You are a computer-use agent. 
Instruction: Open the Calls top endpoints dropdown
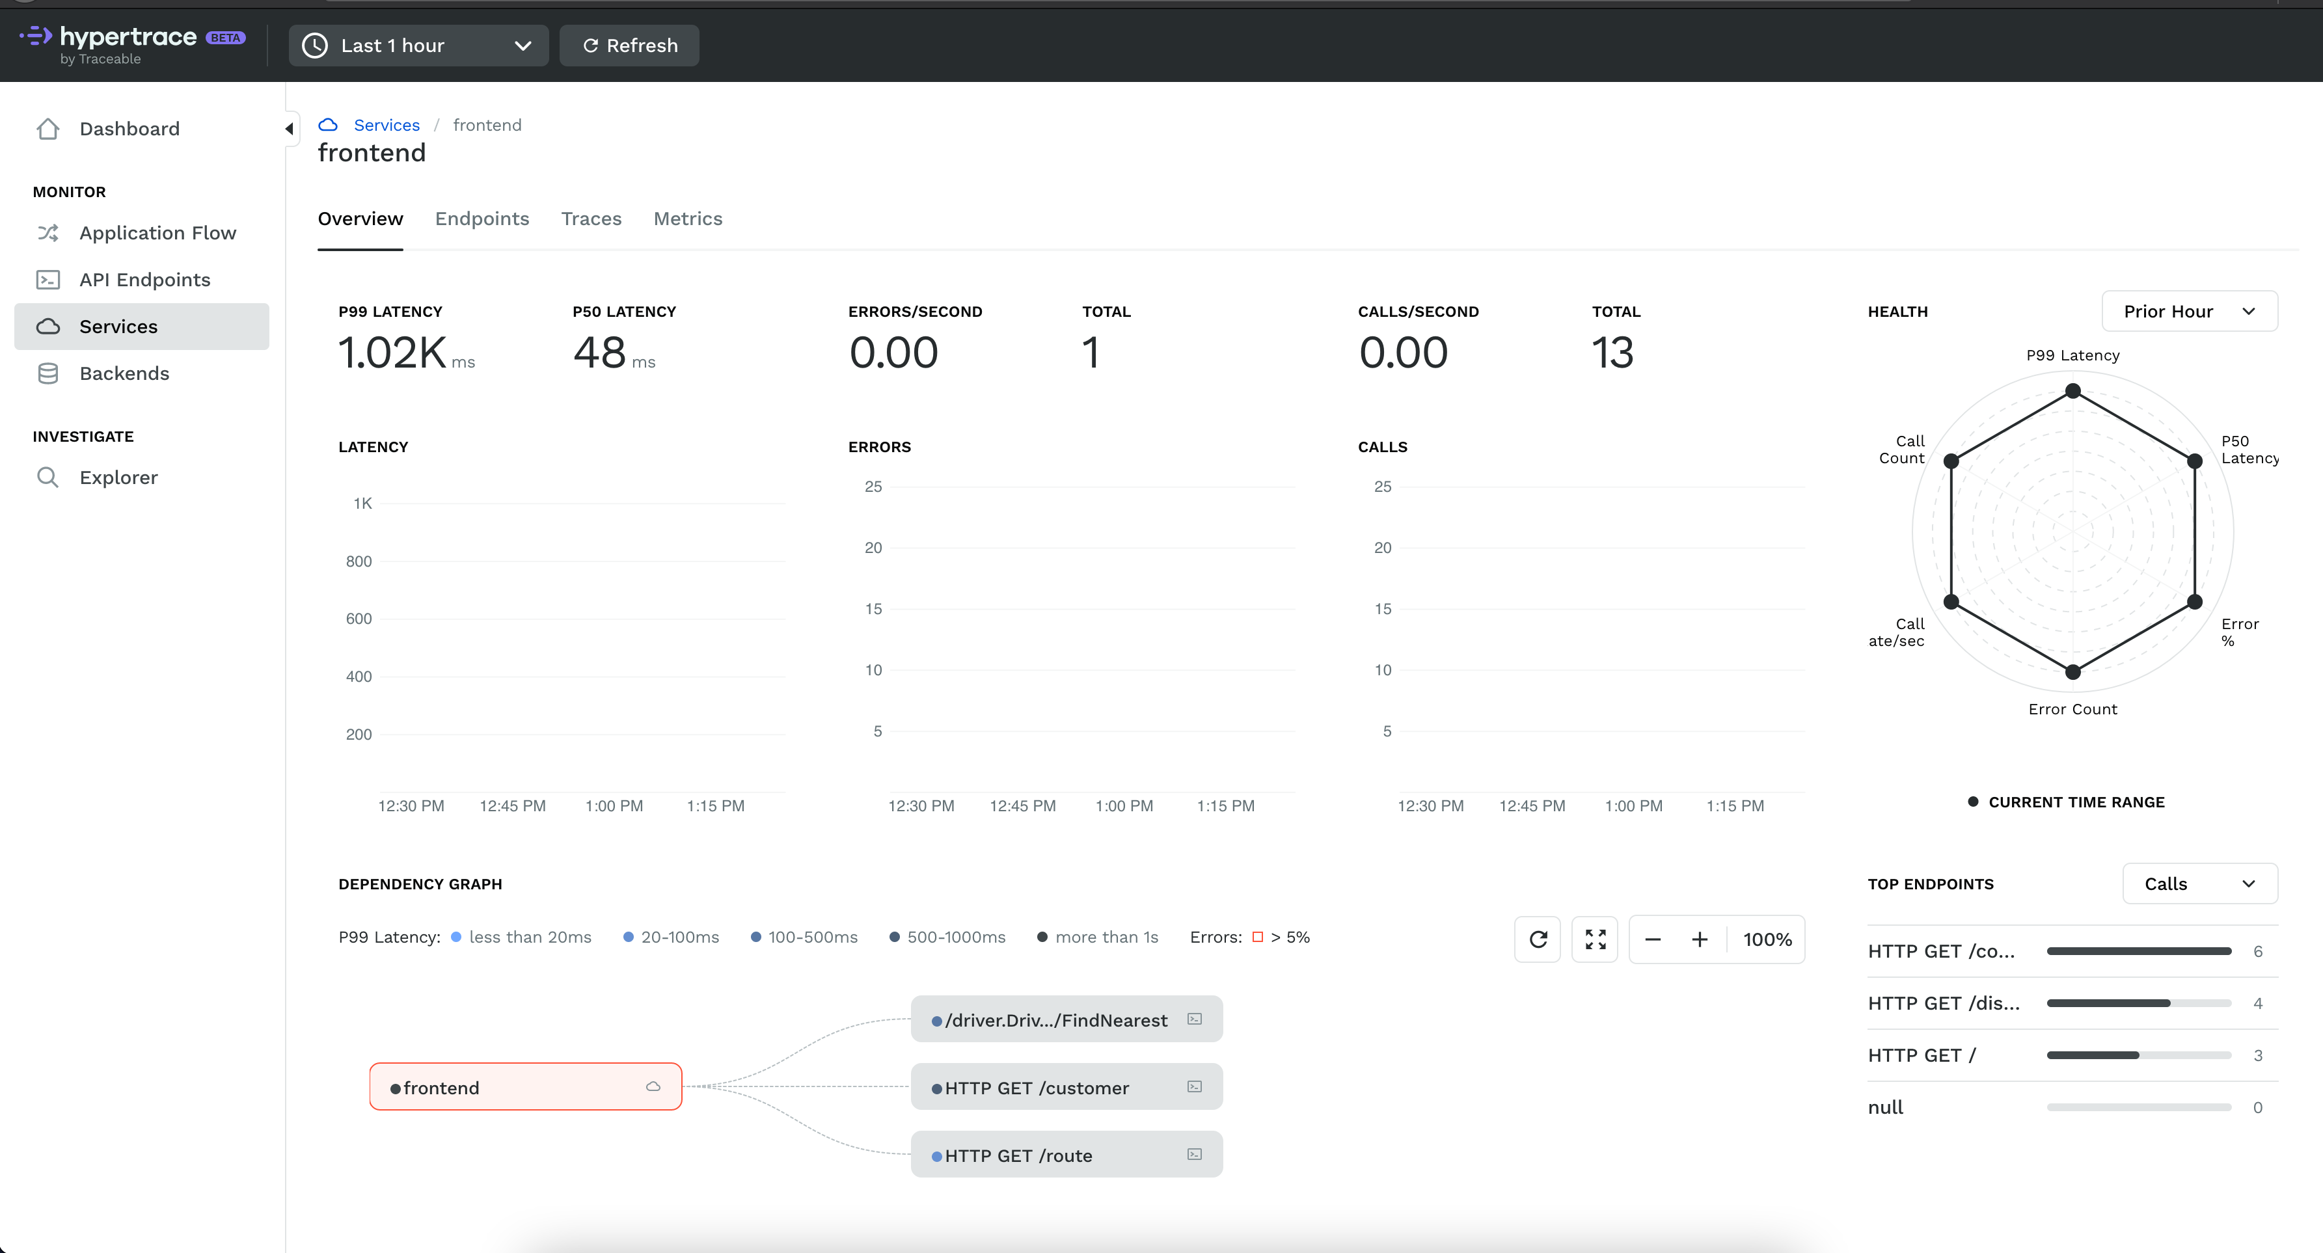(x=2199, y=883)
